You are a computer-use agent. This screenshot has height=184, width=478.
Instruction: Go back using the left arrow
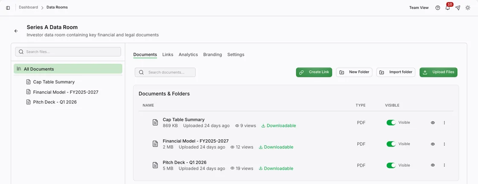(16, 31)
